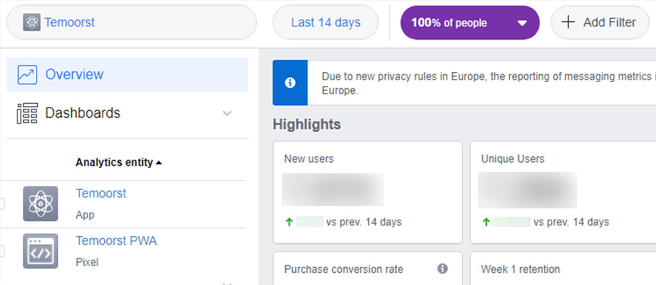Click the New users highlight card

[368, 192]
